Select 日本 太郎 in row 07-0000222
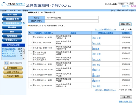Screen dimensions: 136x103 pos(96,60)
